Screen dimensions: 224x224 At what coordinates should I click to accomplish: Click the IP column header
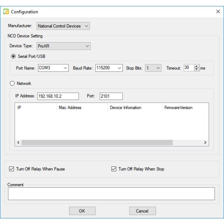click(36, 108)
